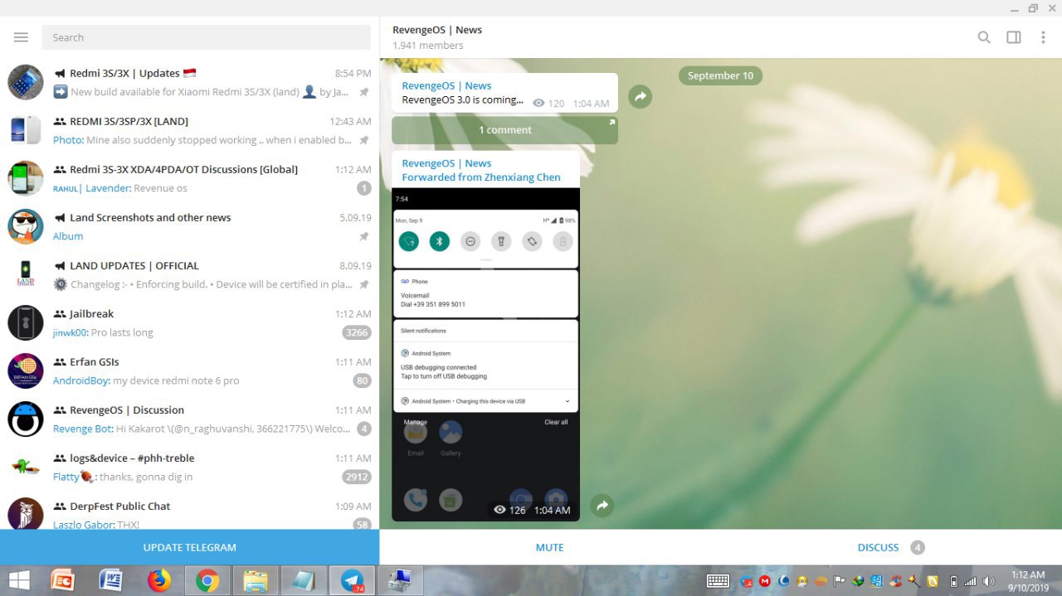This screenshot has height=596, width=1062.
Task: Click network signal tray icon
Action: click(970, 581)
